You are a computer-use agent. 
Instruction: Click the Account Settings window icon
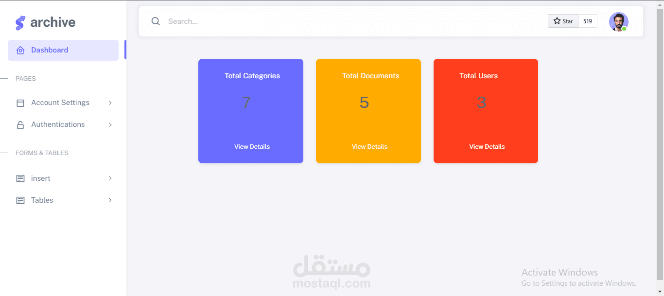point(20,103)
